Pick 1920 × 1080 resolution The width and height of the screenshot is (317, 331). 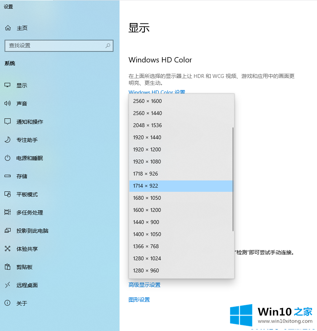[x=181, y=162]
